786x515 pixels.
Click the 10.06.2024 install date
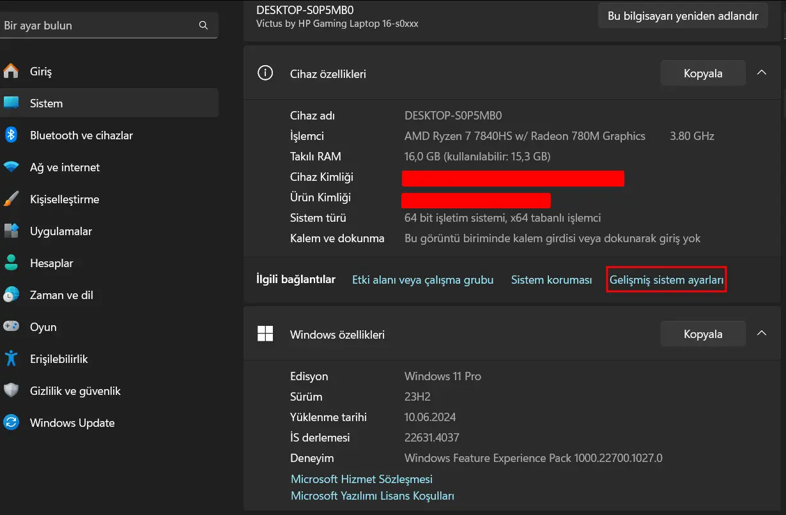430,417
